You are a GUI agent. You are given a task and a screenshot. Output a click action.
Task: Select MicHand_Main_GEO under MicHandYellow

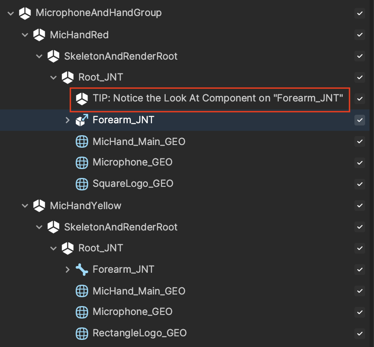[x=139, y=291]
